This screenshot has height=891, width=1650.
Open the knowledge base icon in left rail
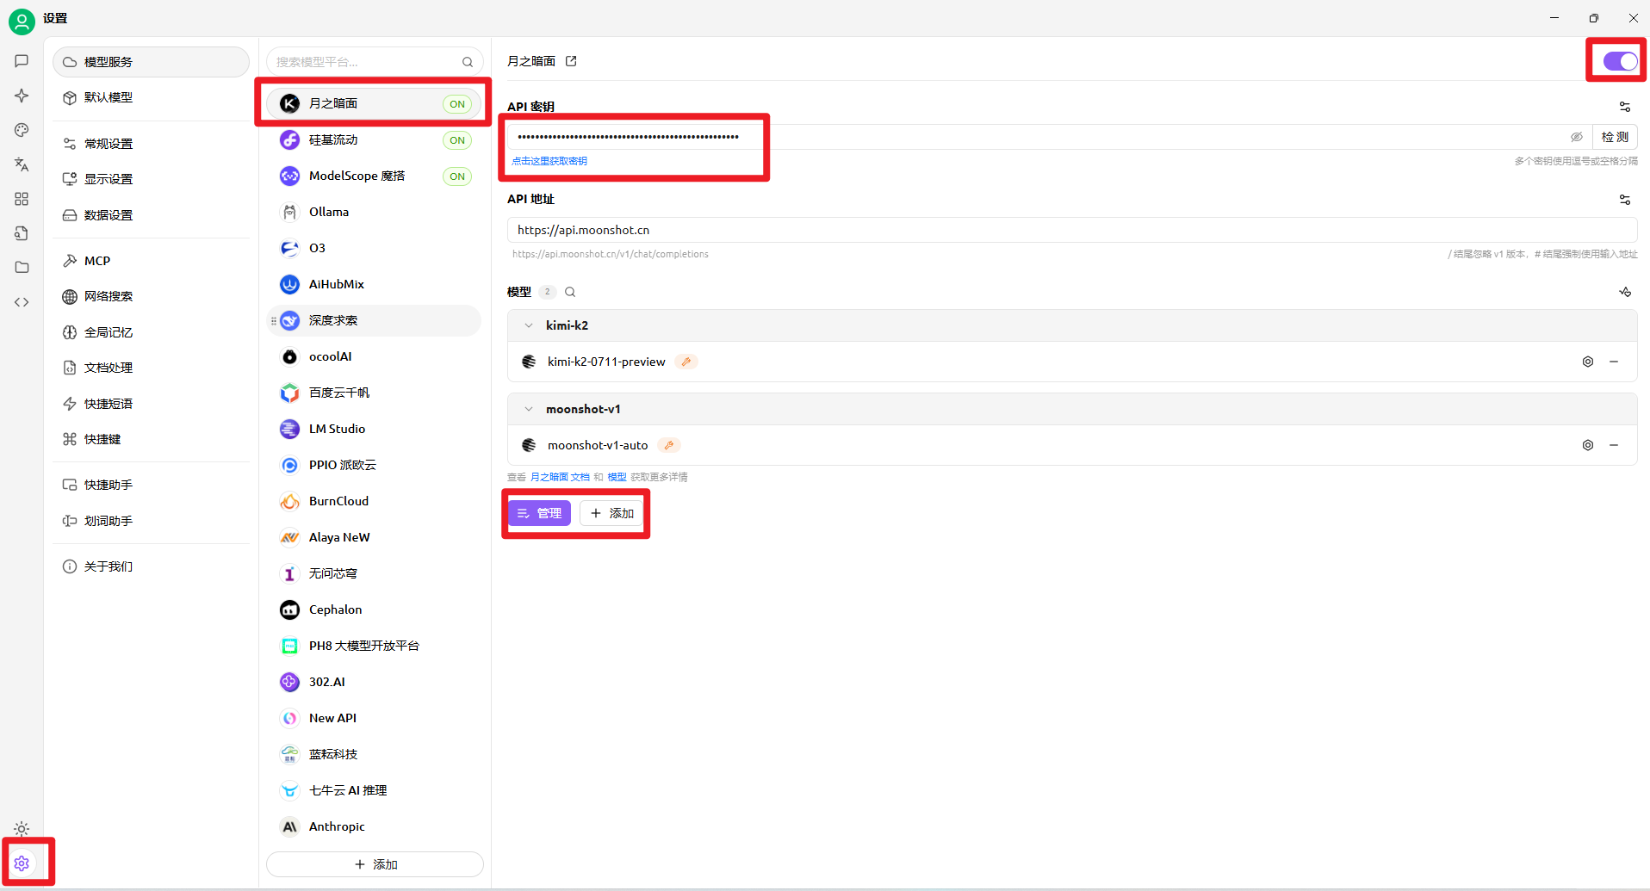point(22,233)
